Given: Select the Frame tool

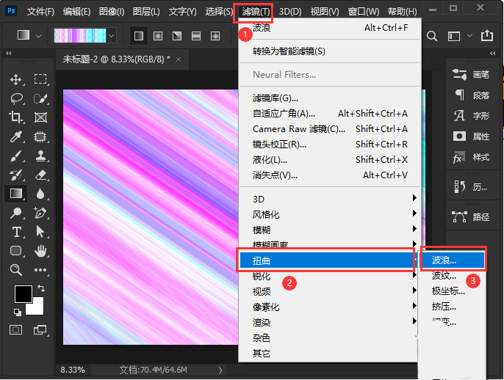Looking at the screenshot, I should [x=40, y=117].
